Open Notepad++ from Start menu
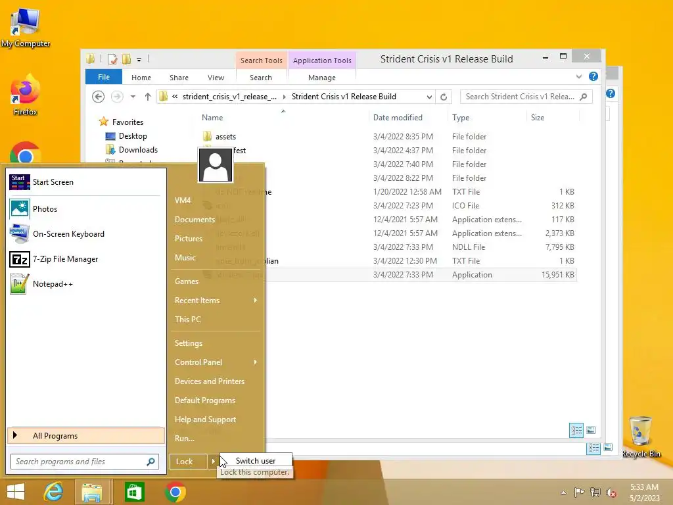The width and height of the screenshot is (673, 505). coord(85,284)
